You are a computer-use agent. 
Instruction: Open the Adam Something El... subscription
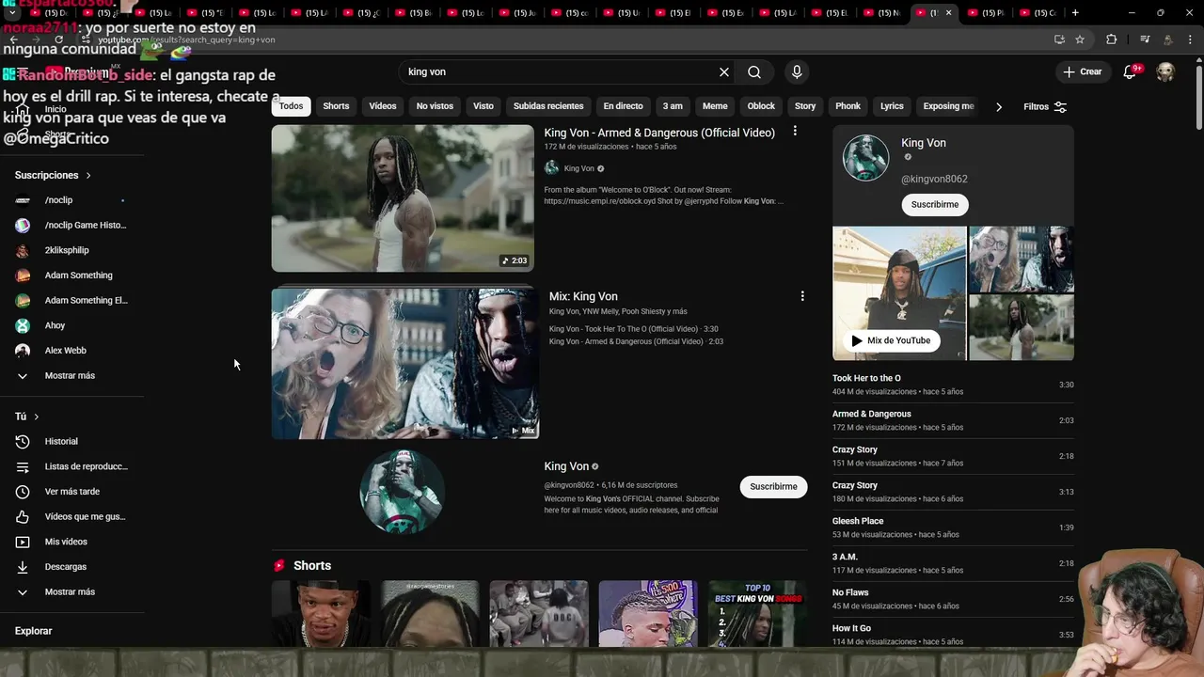pyautogui.click(x=71, y=300)
